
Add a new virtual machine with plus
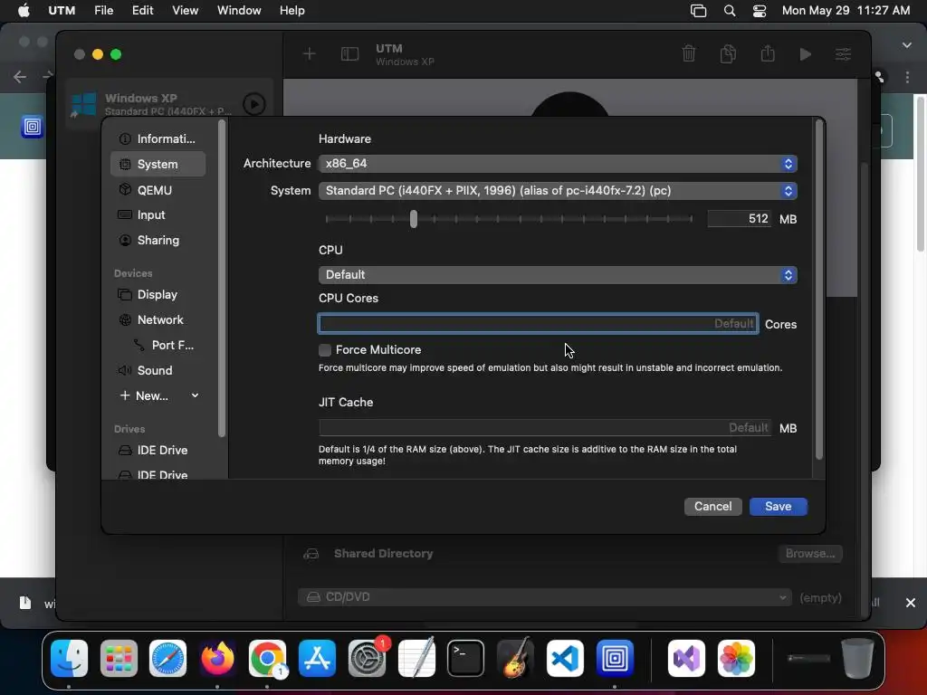pyautogui.click(x=310, y=54)
